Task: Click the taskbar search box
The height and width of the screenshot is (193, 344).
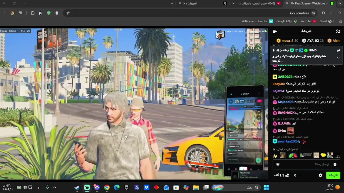Action: click(x=236, y=187)
